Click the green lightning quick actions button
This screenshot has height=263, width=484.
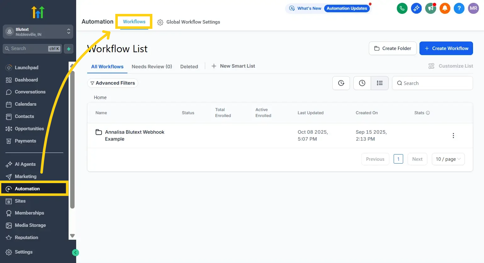click(x=69, y=49)
